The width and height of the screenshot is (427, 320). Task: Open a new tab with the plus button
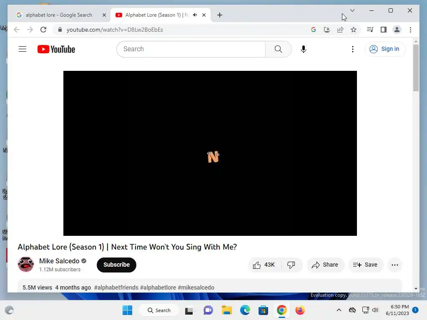pos(220,15)
